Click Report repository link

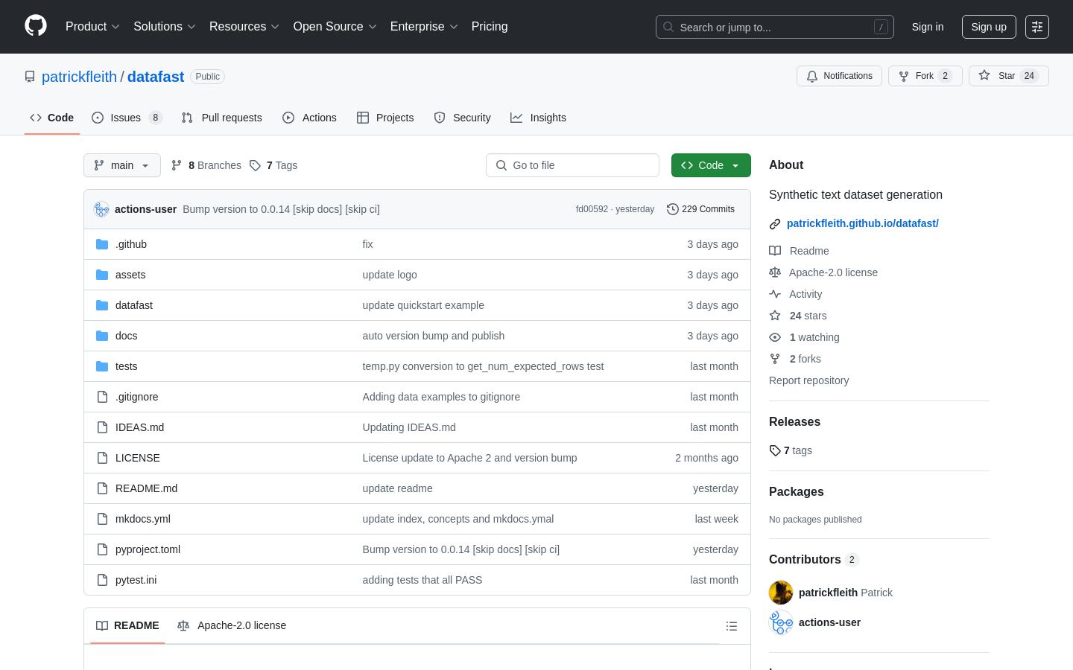pos(808,380)
